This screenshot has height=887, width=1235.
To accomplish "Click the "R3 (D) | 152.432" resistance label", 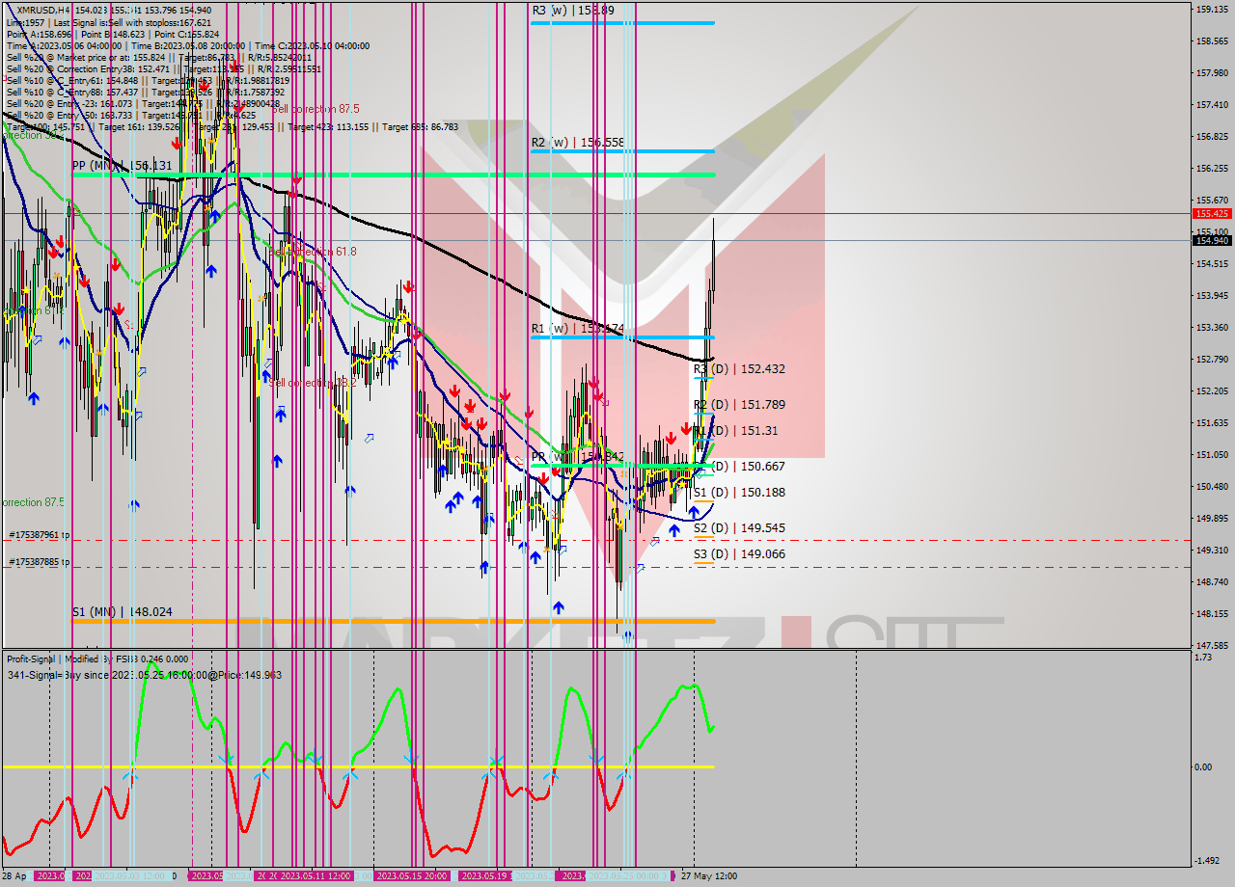I will (738, 369).
